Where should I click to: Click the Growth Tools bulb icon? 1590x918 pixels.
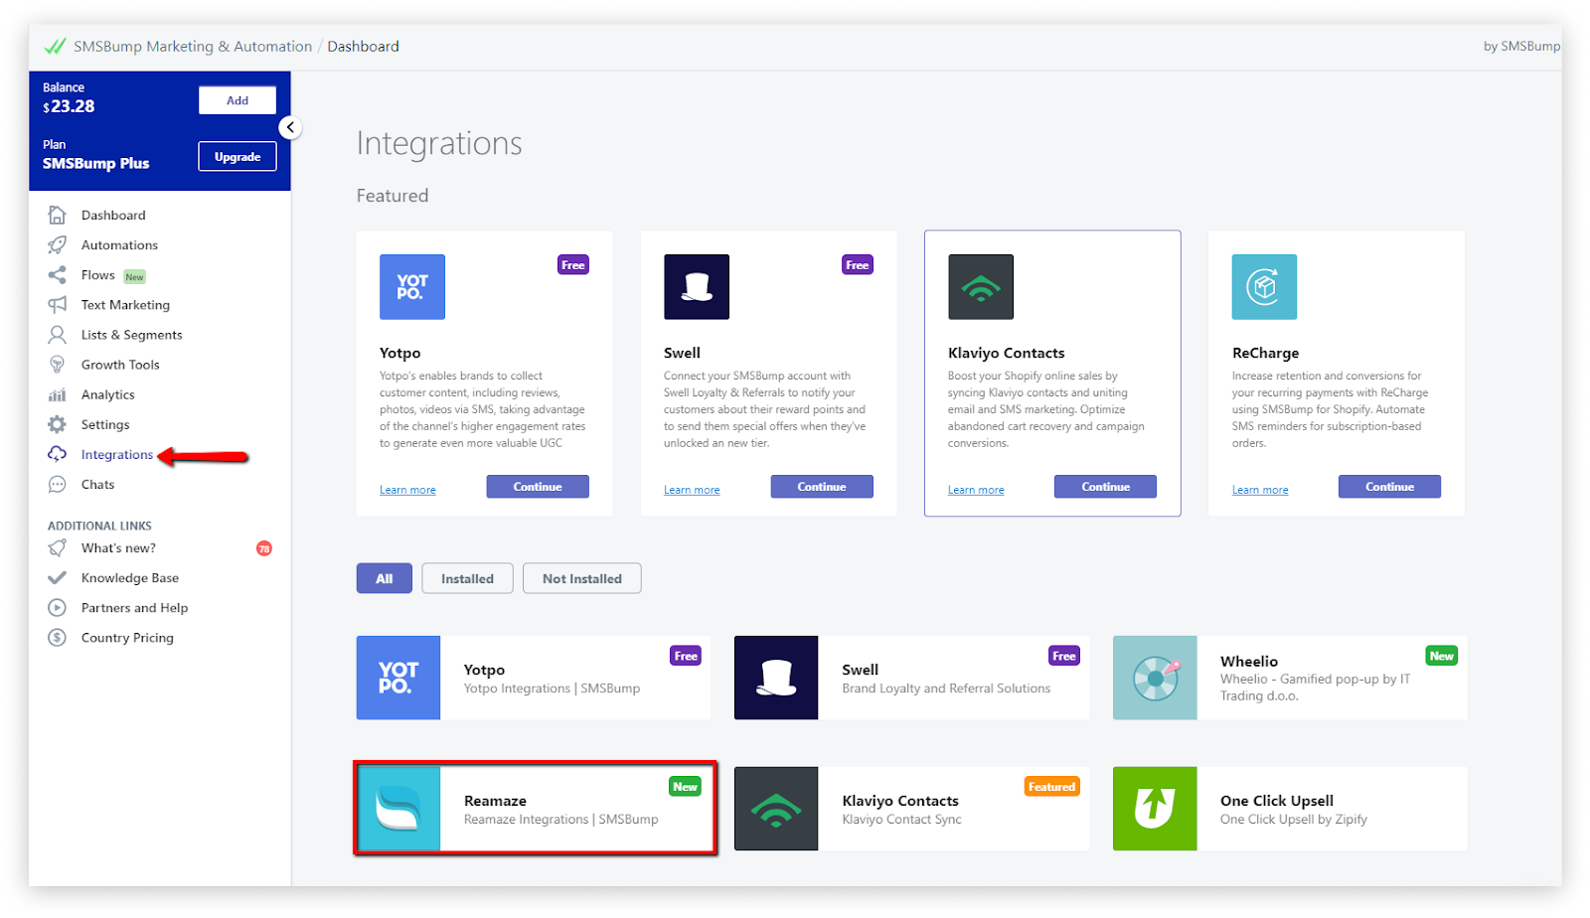(x=58, y=364)
